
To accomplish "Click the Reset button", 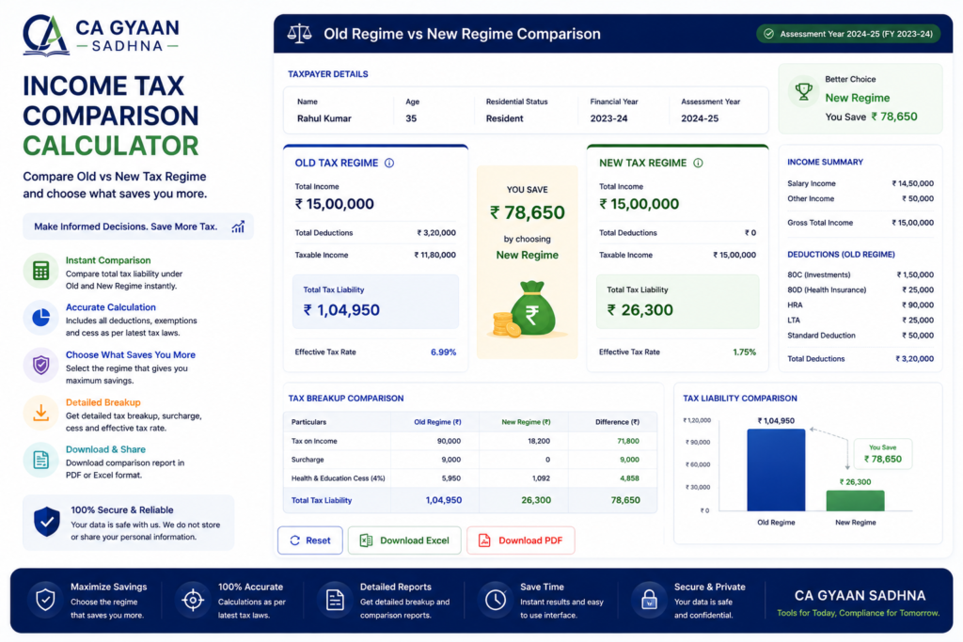I will click(310, 540).
